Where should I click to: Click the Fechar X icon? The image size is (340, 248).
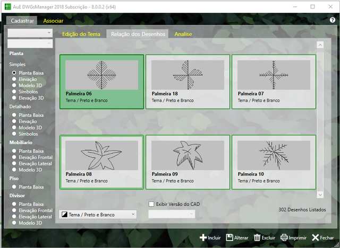coord(315,238)
